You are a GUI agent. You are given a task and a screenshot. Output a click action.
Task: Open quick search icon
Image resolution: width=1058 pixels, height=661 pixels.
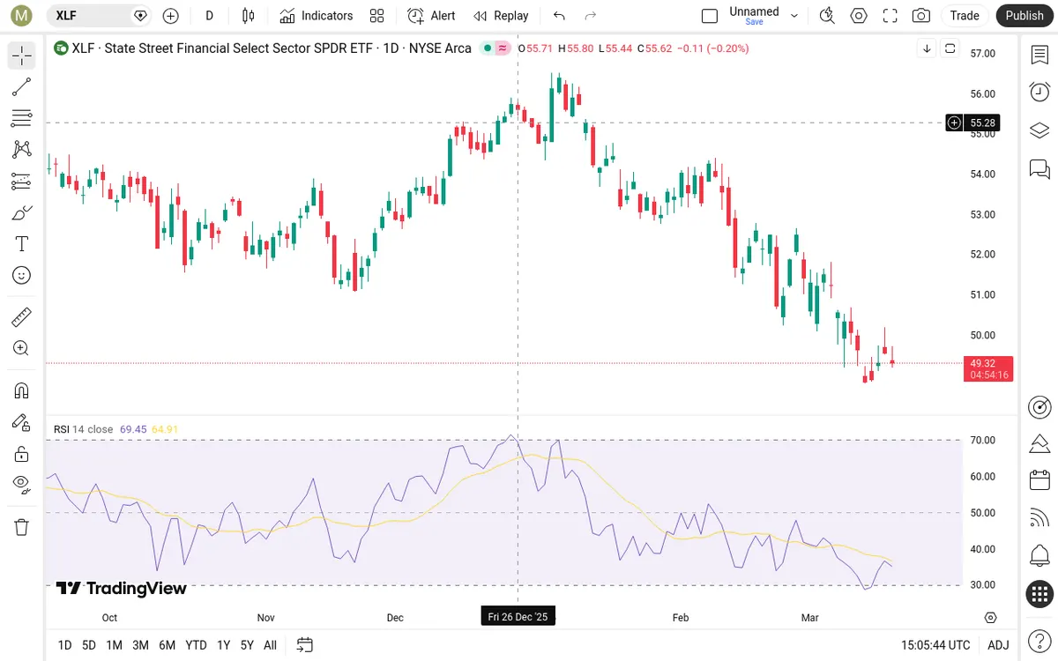pos(827,16)
